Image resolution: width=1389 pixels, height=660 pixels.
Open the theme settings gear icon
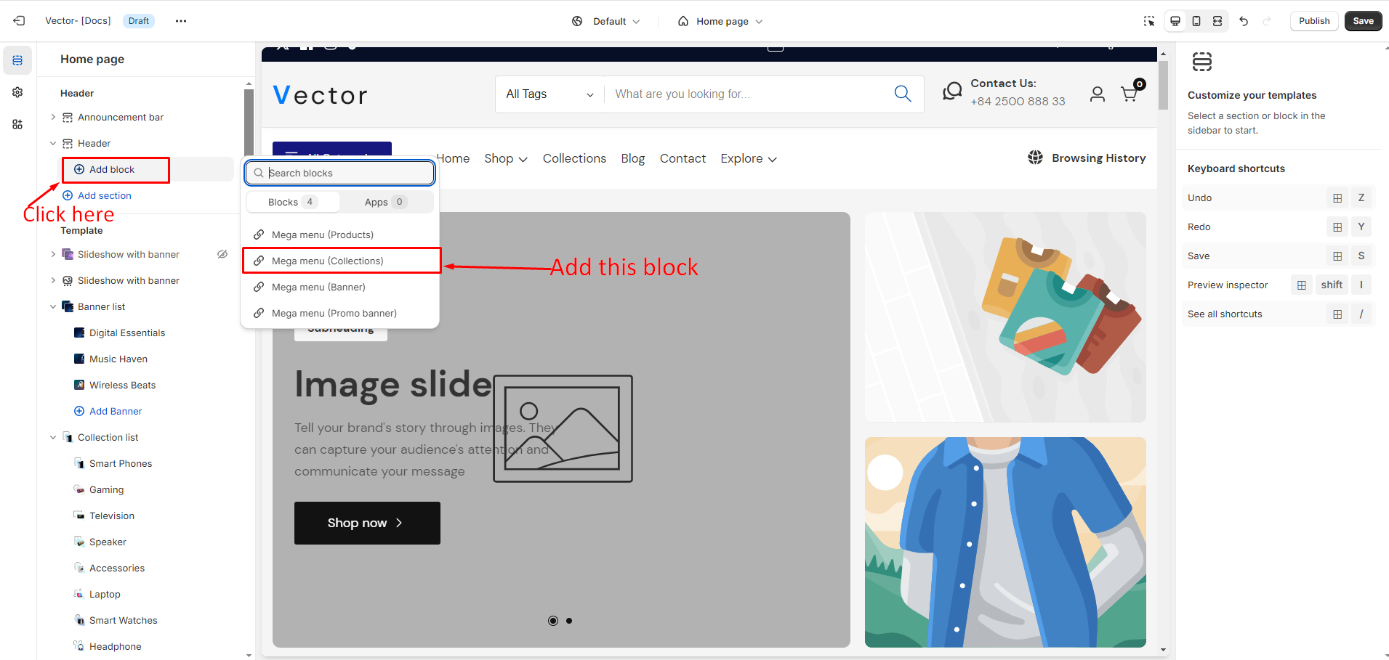click(x=17, y=92)
